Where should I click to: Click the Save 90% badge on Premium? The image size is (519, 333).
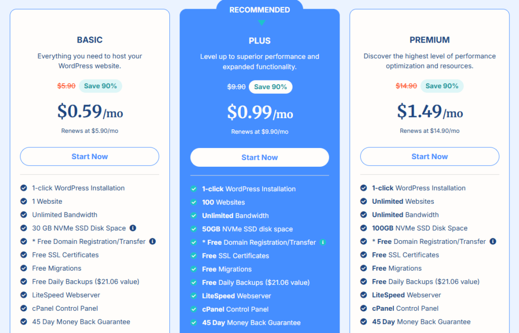(x=441, y=86)
